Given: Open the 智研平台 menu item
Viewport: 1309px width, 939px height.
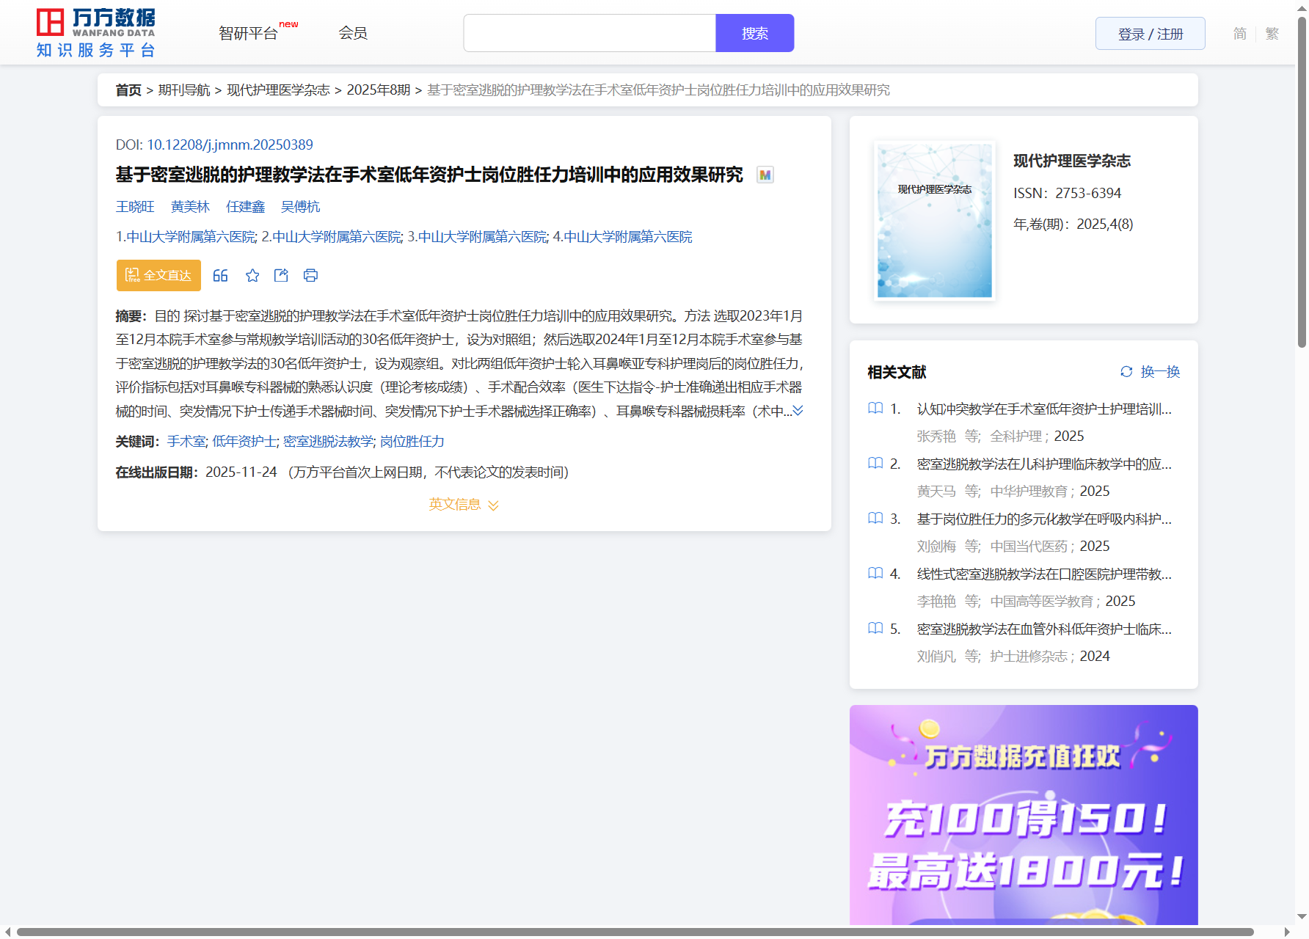Looking at the screenshot, I should click(249, 34).
